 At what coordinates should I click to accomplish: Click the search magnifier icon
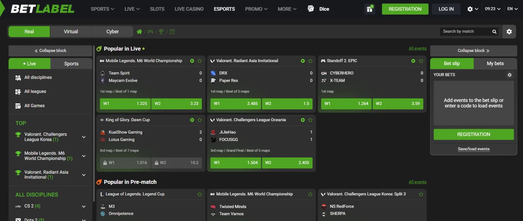tap(494, 31)
